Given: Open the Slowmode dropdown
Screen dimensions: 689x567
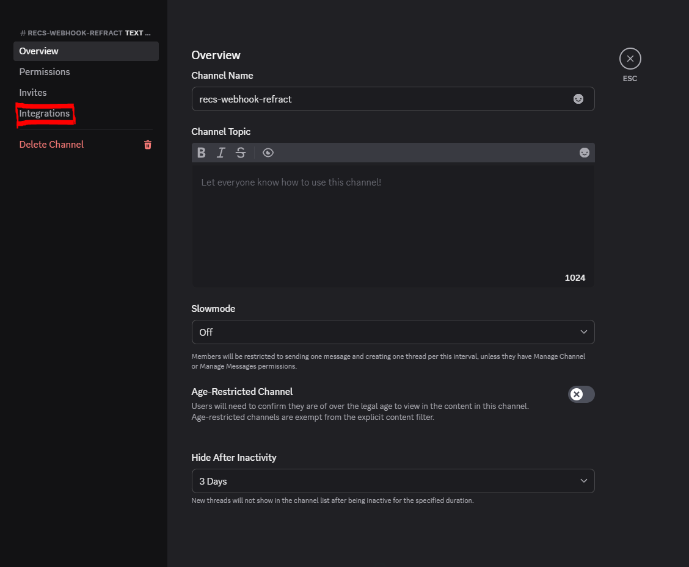Looking at the screenshot, I should [393, 332].
